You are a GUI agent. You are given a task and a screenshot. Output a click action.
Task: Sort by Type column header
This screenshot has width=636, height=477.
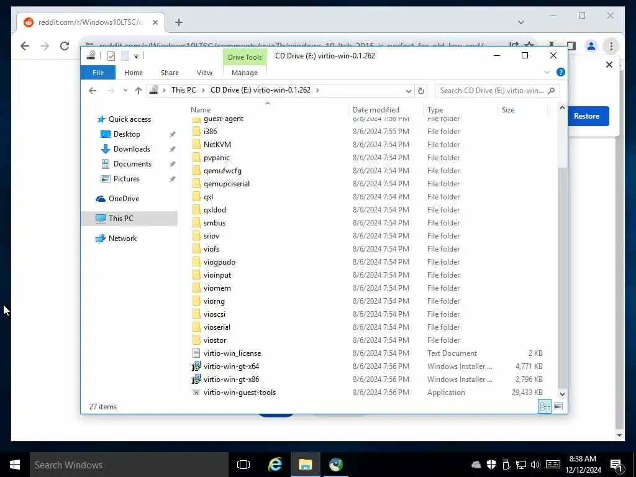click(460, 109)
